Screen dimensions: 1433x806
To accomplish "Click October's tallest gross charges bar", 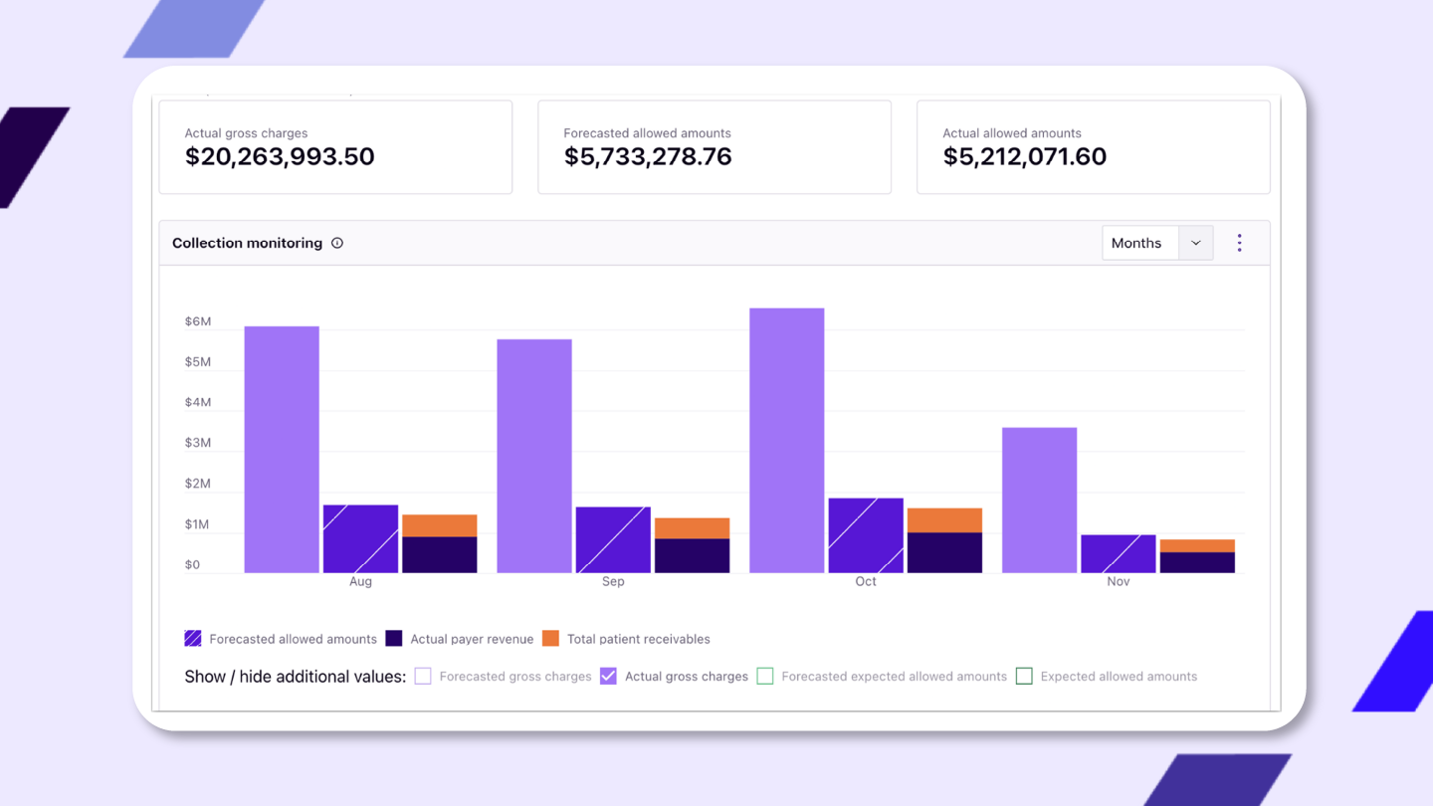I will click(x=786, y=440).
